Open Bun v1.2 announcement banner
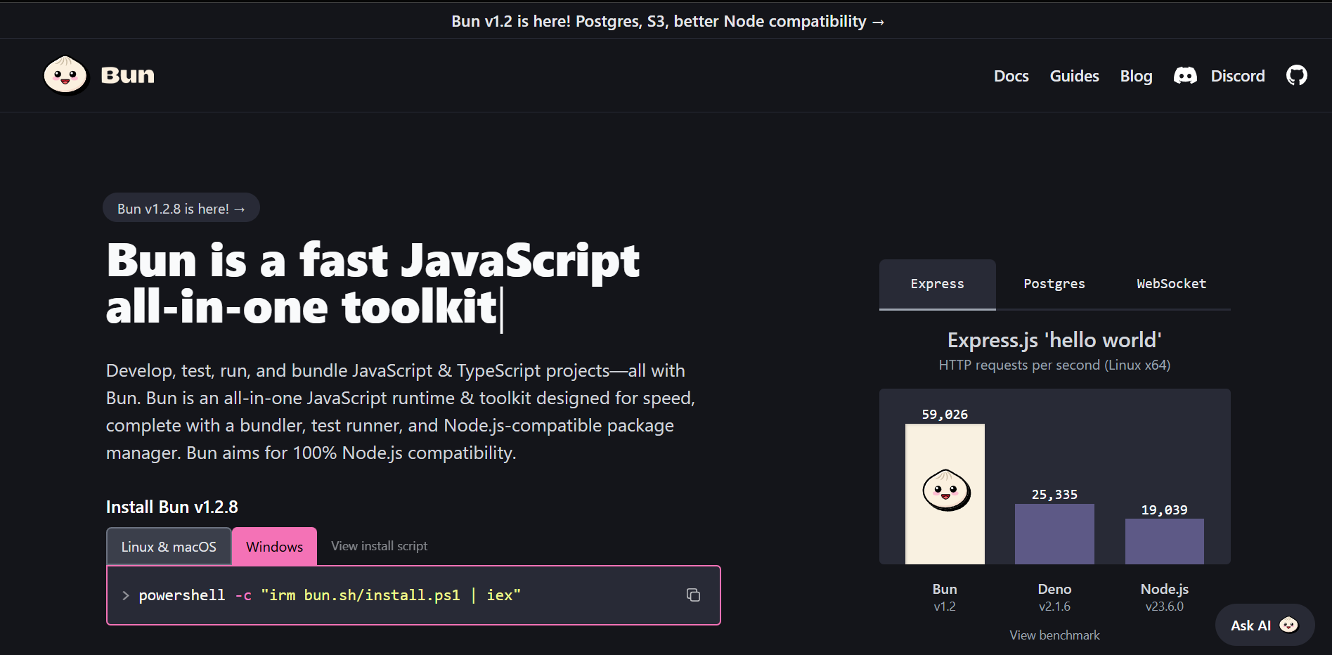The width and height of the screenshot is (1332, 655). 667,21
